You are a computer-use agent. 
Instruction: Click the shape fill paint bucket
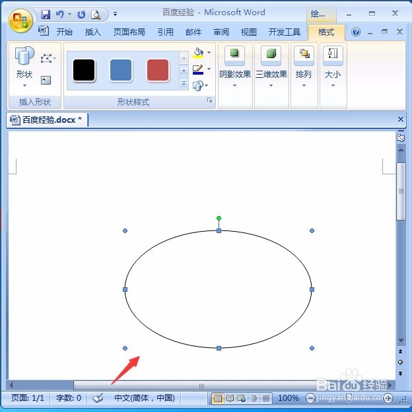[198, 53]
